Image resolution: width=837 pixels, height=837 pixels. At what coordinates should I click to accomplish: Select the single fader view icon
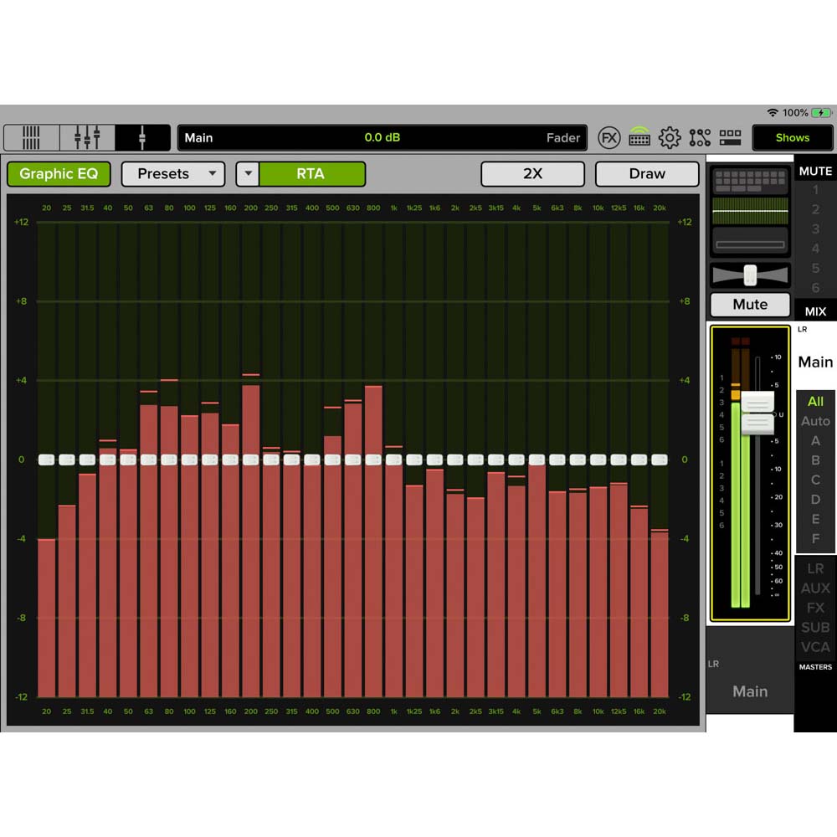coord(142,137)
